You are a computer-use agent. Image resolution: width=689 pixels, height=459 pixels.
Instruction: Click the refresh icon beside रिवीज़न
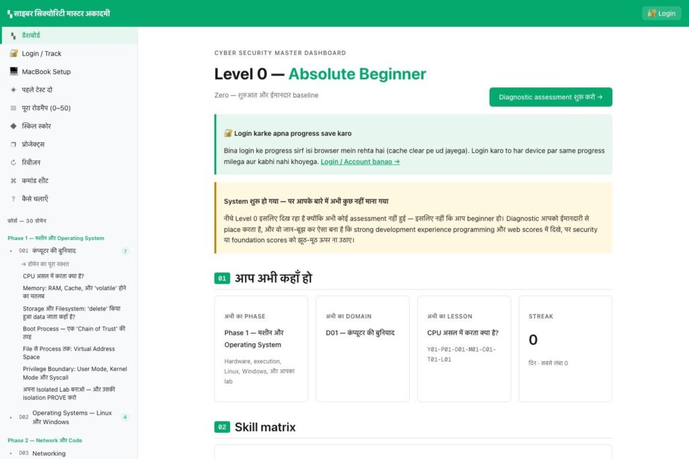[x=13, y=163]
